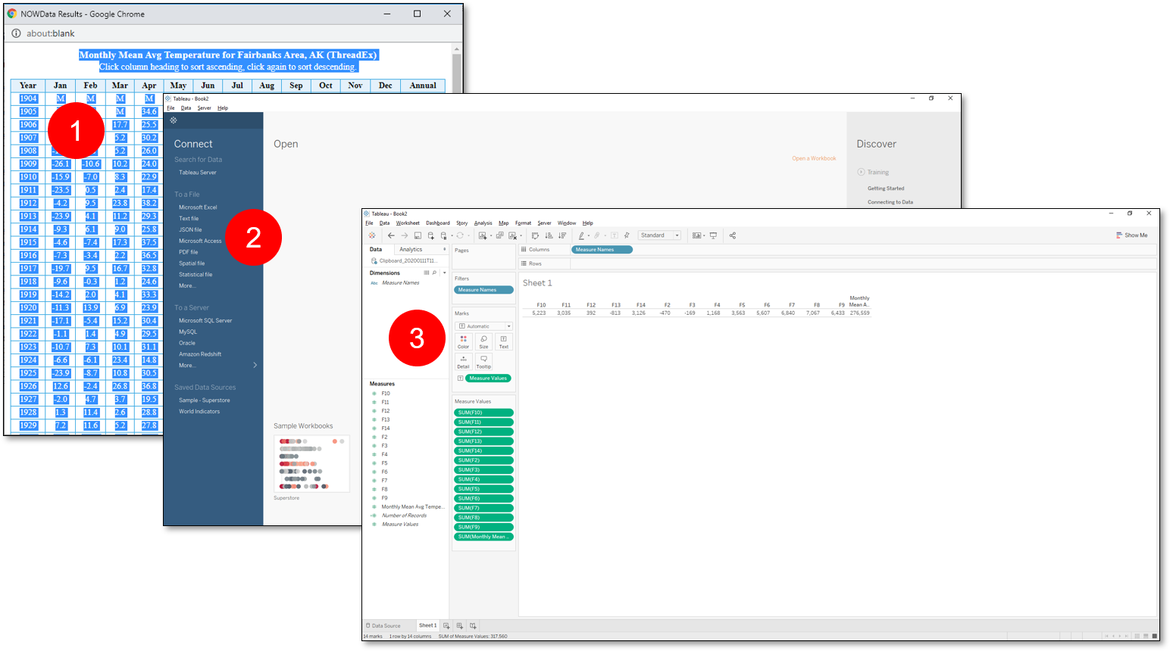Image resolution: width=1170 pixels, height=651 pixels.
Task: Click the SUM(F10) green pill
Action: [x=483, y=412]
